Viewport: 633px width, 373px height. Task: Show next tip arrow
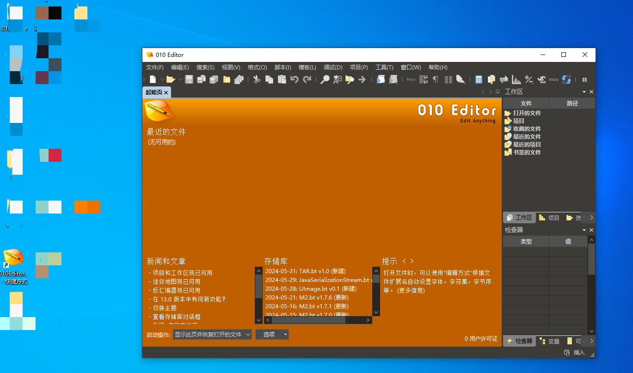[412, 261]
